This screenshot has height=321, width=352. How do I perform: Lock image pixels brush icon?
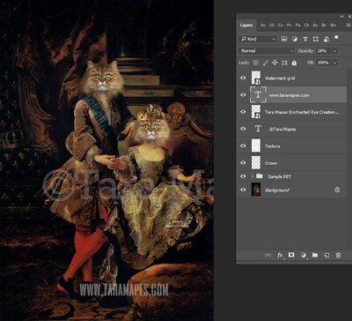[265, 63]
